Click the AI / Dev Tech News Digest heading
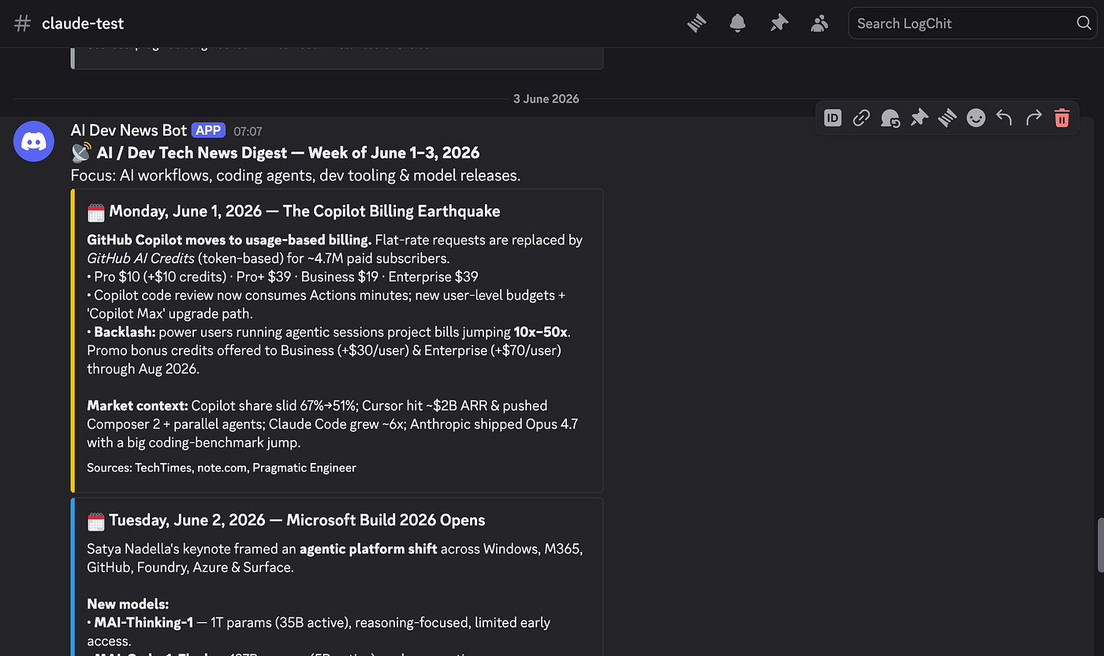The height and width of the screenshot is (656, 1104). pyautogui.click(x=288, y=153)
